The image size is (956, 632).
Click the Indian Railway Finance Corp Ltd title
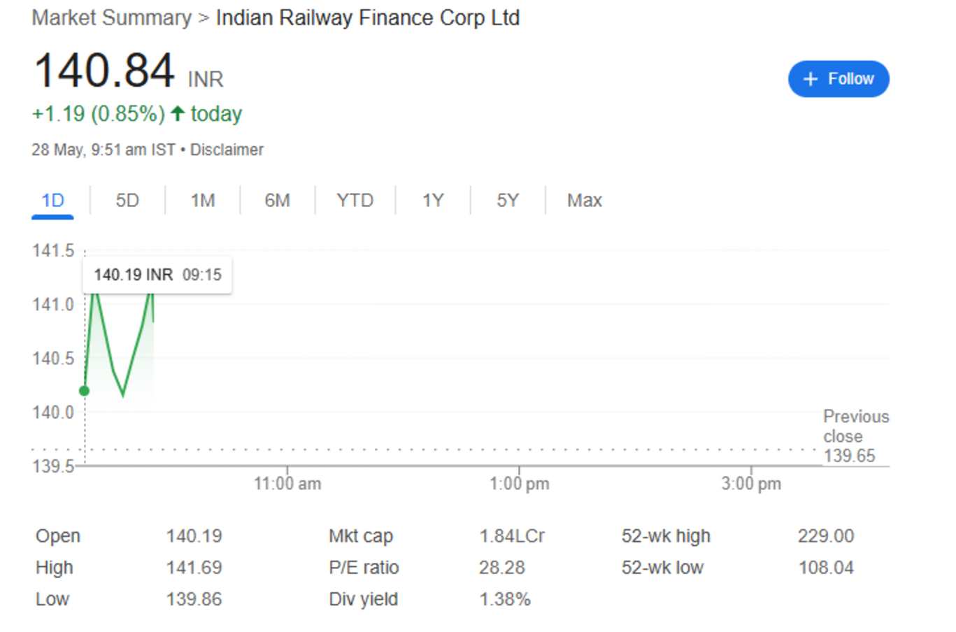pyautogui.click(x=367, y=17)
